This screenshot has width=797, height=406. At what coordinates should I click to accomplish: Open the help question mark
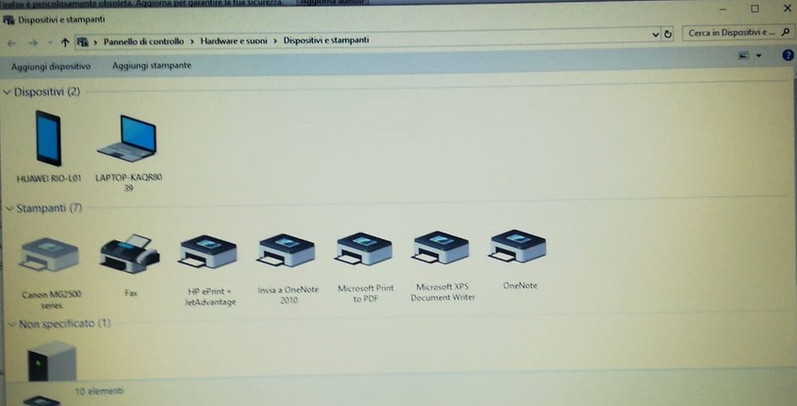coord(788,55)
